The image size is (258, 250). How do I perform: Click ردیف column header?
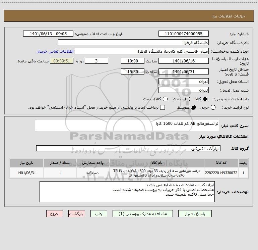243,163
